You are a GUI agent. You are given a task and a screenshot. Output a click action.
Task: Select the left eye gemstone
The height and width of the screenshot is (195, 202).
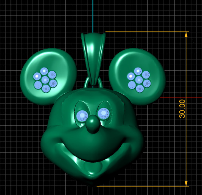tap(82, 116)
